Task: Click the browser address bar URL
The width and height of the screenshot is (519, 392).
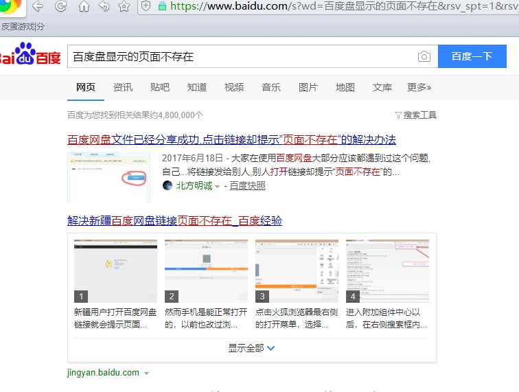Action: 343,6
